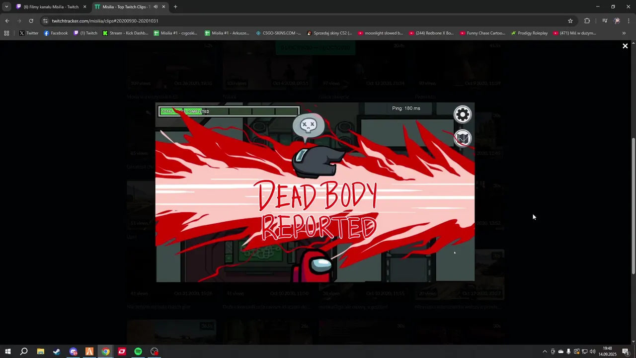Open the OneDrive cloud tray icon
636x358 pixels.
pos(560,352)
